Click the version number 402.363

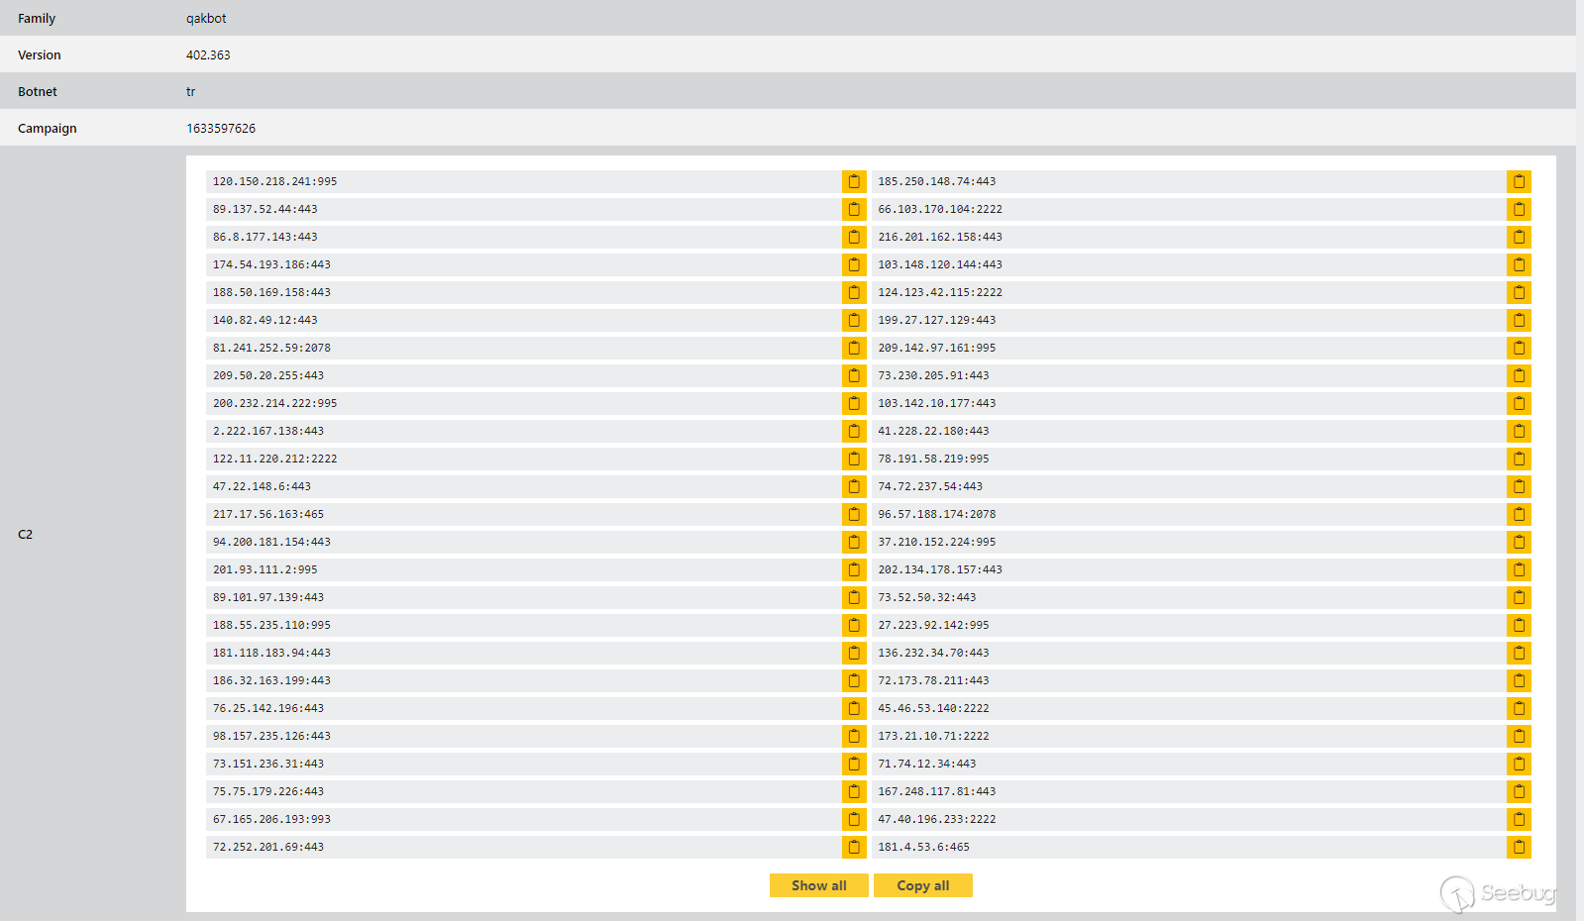pyautogui.click(x=208, y=55)
